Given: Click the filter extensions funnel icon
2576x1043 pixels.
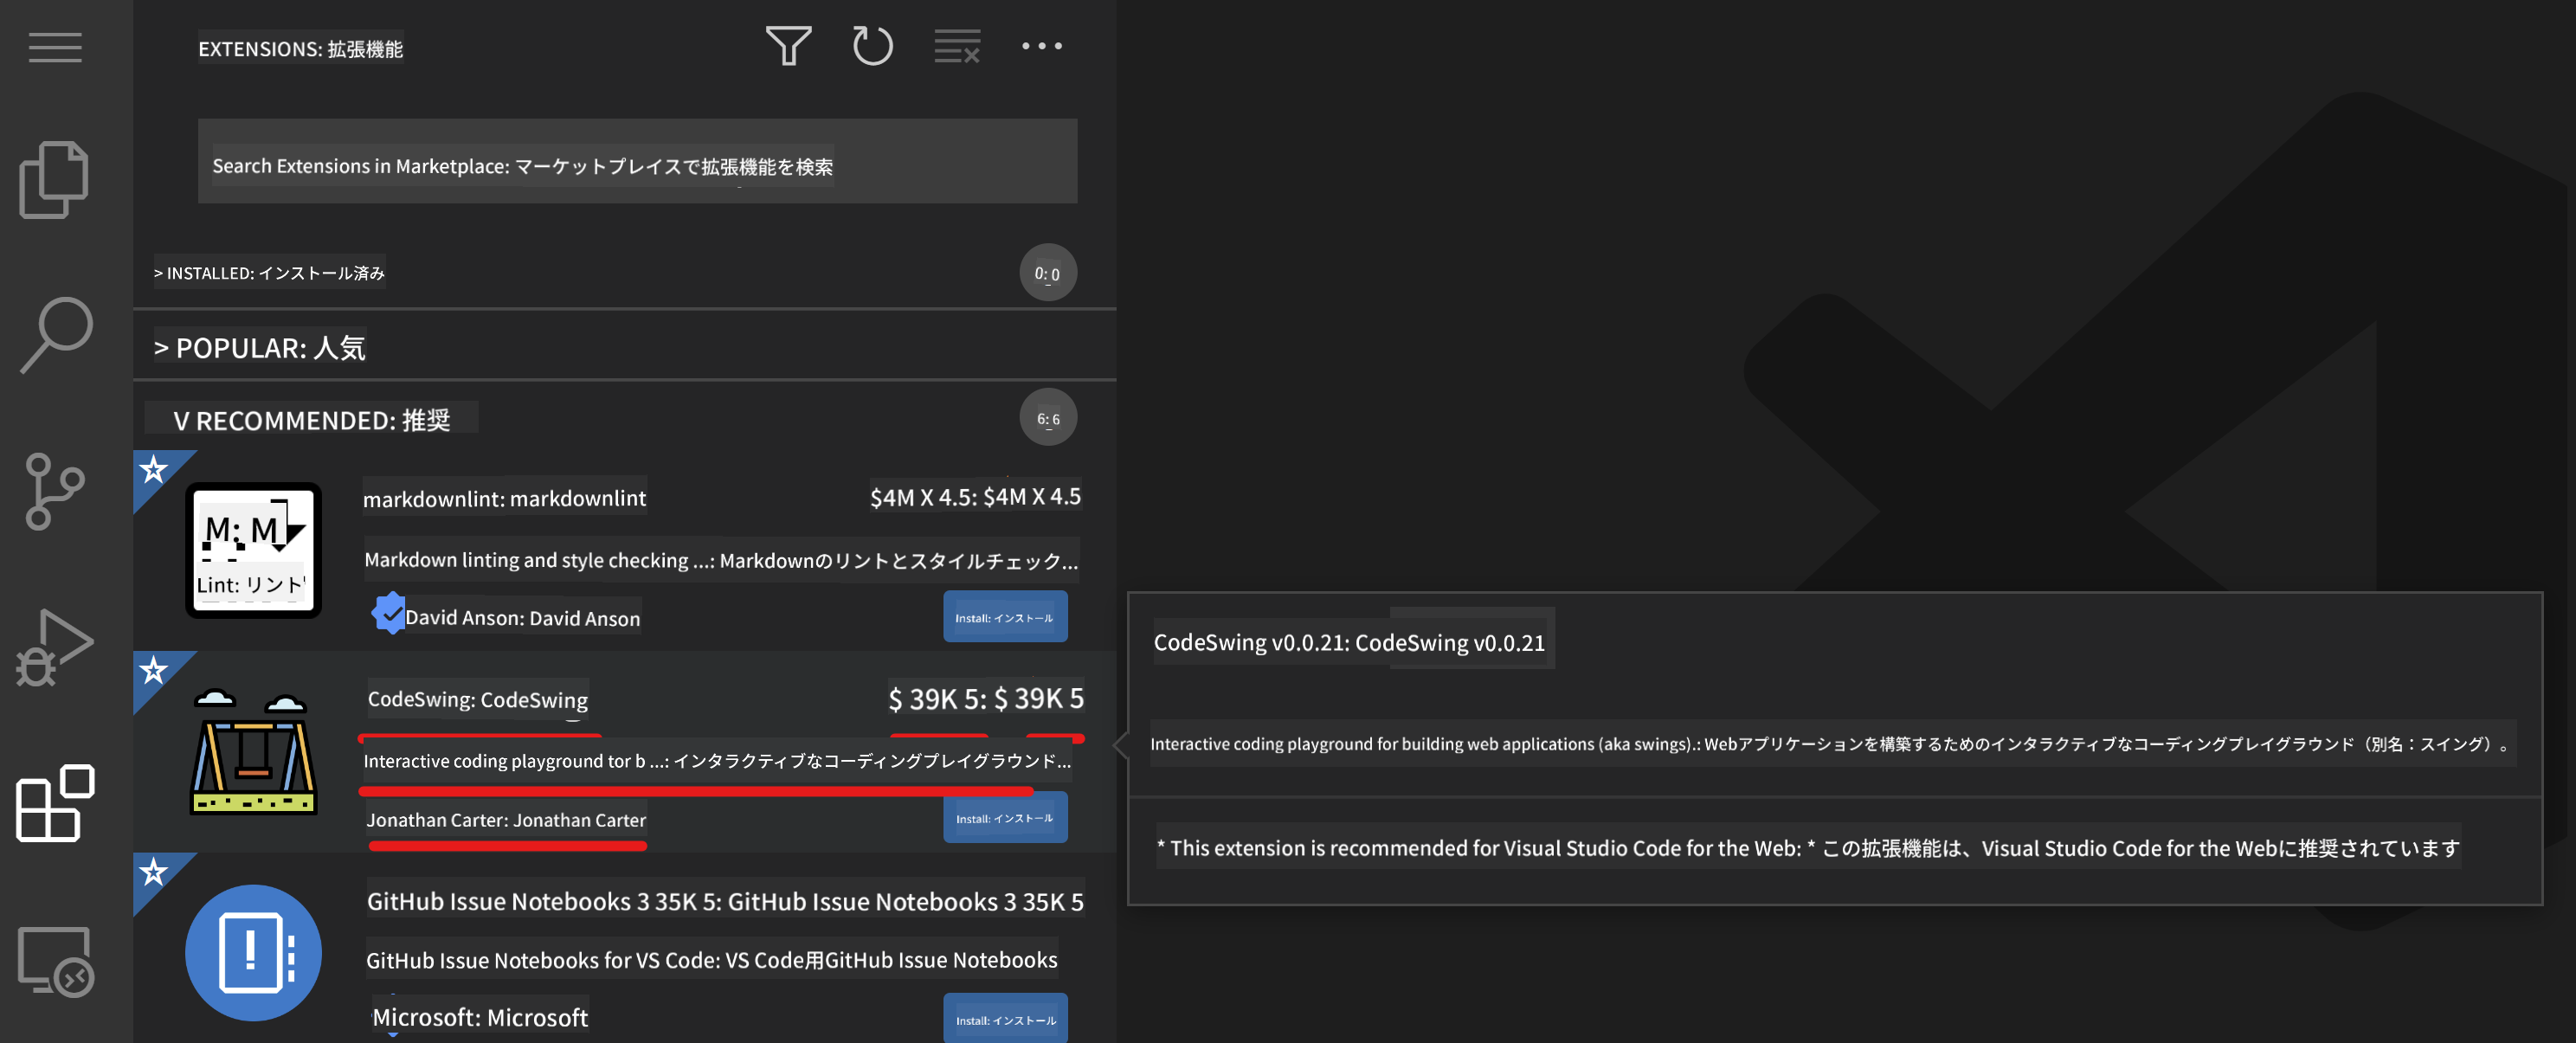Looking at the screenshot, I should point(788,46).
